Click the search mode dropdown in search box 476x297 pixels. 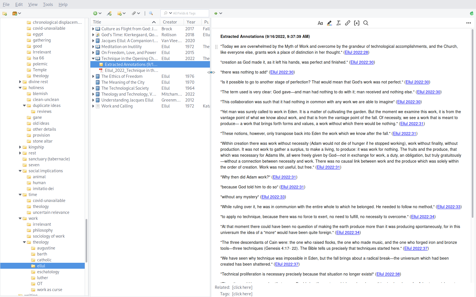click(x=168, y=13)
